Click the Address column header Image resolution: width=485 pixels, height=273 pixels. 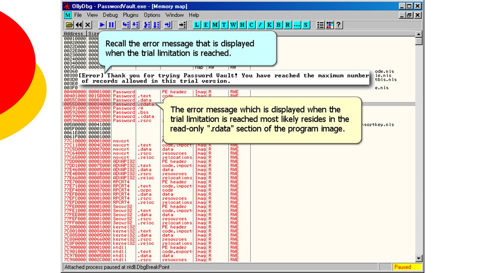(x=75, y=33)
